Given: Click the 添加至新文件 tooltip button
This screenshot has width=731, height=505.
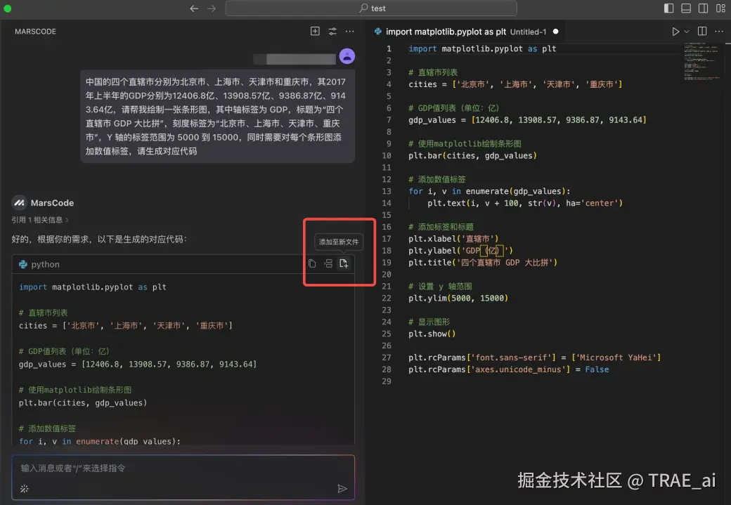Looking at the screenshot, I should coord(340,242).
